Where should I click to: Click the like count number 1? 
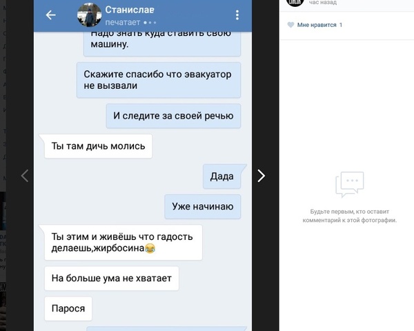tap(341, 25)
